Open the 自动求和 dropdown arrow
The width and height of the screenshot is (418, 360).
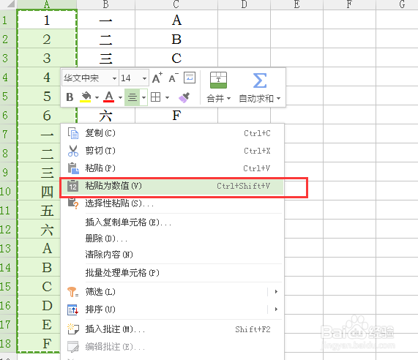[x=279, y=99]
